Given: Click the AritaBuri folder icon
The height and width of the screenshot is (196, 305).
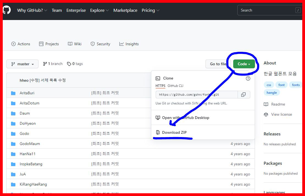Looking at the screenshot, I should [13, 93].
